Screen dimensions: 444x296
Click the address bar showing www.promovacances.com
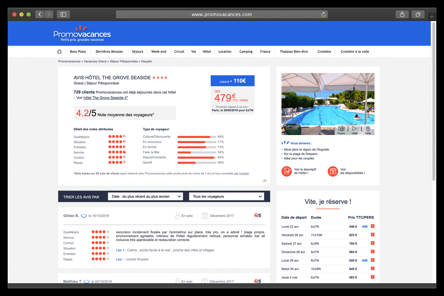click(221, 15)
